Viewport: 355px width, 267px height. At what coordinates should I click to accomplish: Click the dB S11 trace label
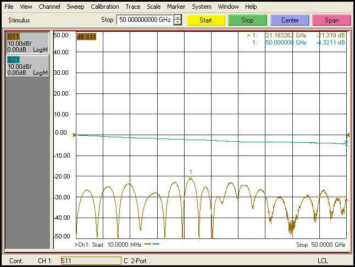coord(86,36)
